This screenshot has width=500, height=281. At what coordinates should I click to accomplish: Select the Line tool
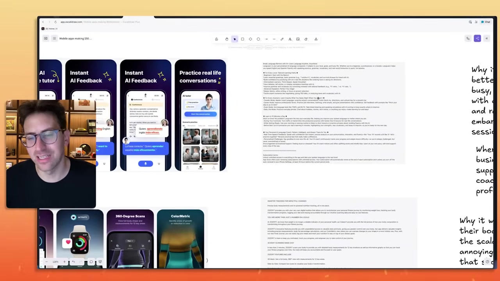[274, 39]
